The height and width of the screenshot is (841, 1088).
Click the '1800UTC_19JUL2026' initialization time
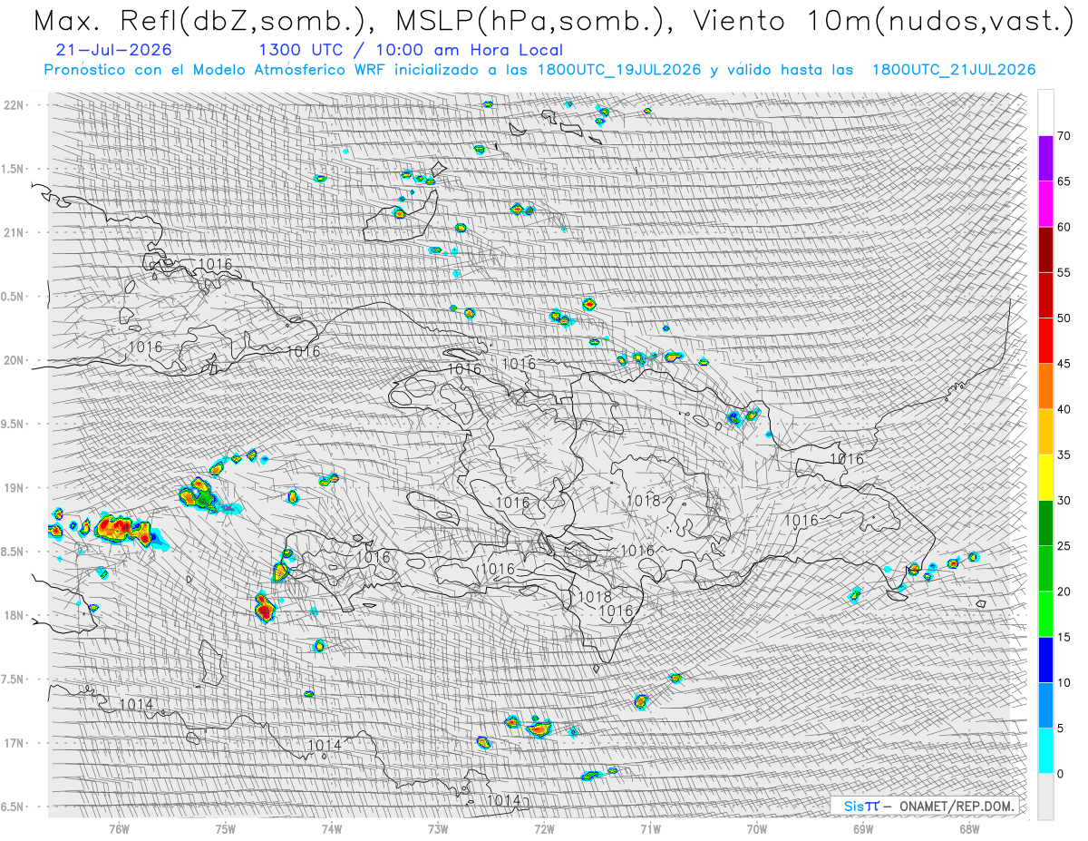pyautogui.click(x=619, y=70)
